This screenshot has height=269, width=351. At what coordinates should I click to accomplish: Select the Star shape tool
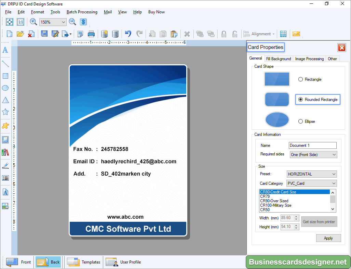(5, 112)
